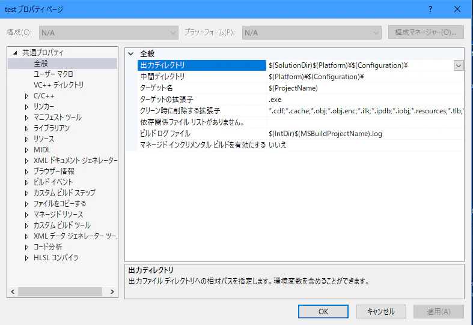Image resolution: width=473 pixels, height=325 pixels.
Task: Expand the リンカー node arrow
Action: pyautogui.click(x=27, y=107)
